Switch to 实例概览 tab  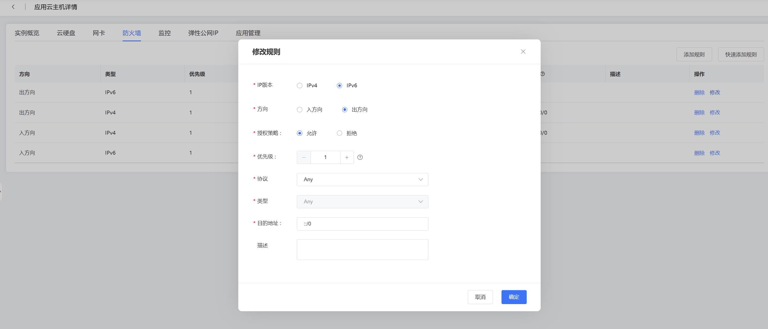pos(27,33)
